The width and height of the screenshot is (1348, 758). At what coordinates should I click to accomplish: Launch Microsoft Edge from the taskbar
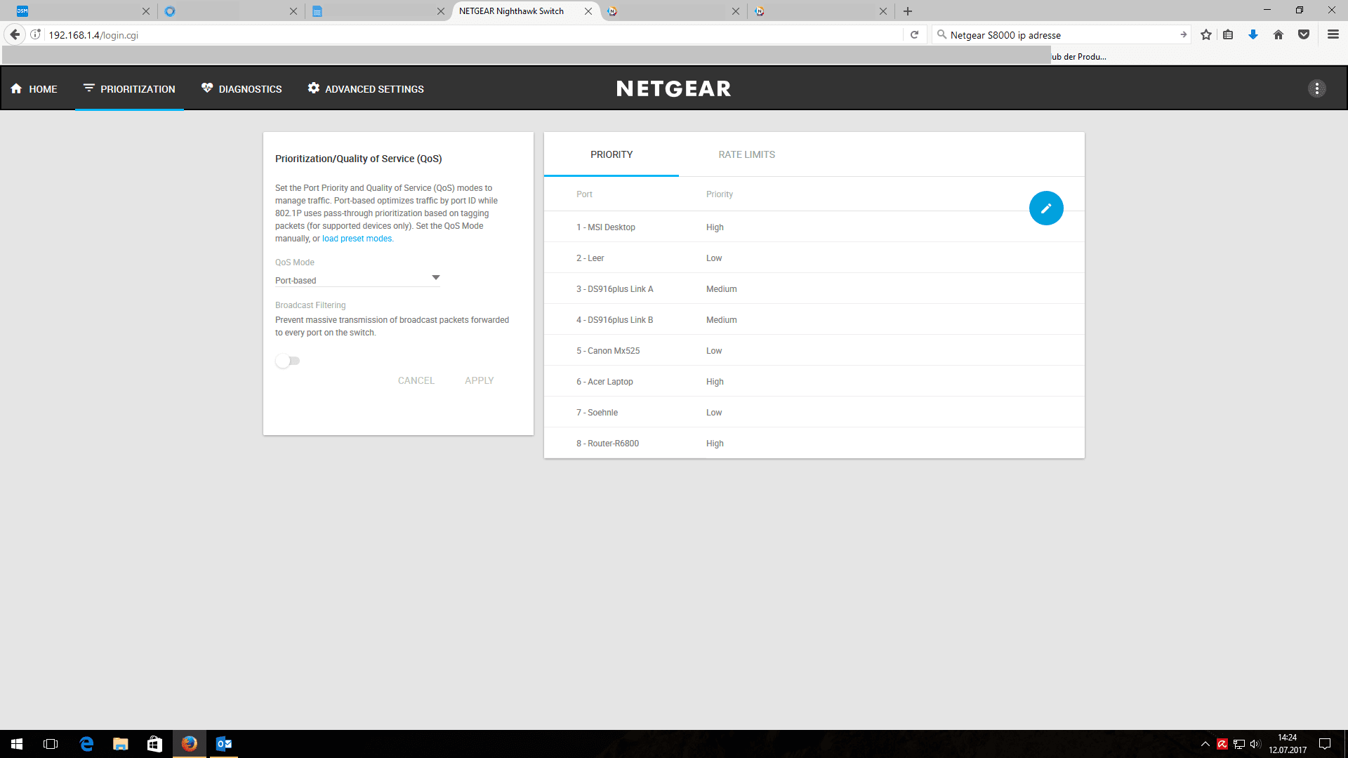pyautogui.click(x=86, y=744)
